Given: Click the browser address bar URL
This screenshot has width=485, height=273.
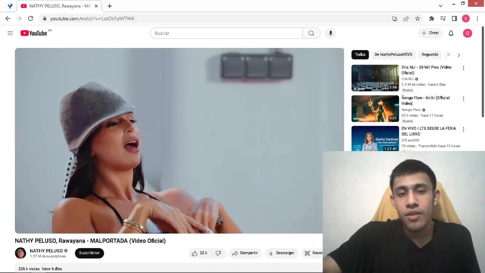Looking at the screenshot, I should click(92, 18).
